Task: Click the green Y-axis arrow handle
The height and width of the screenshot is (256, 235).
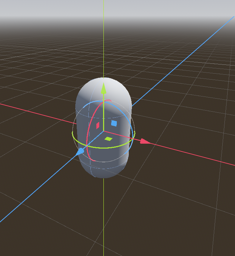Action: point(103,88)
